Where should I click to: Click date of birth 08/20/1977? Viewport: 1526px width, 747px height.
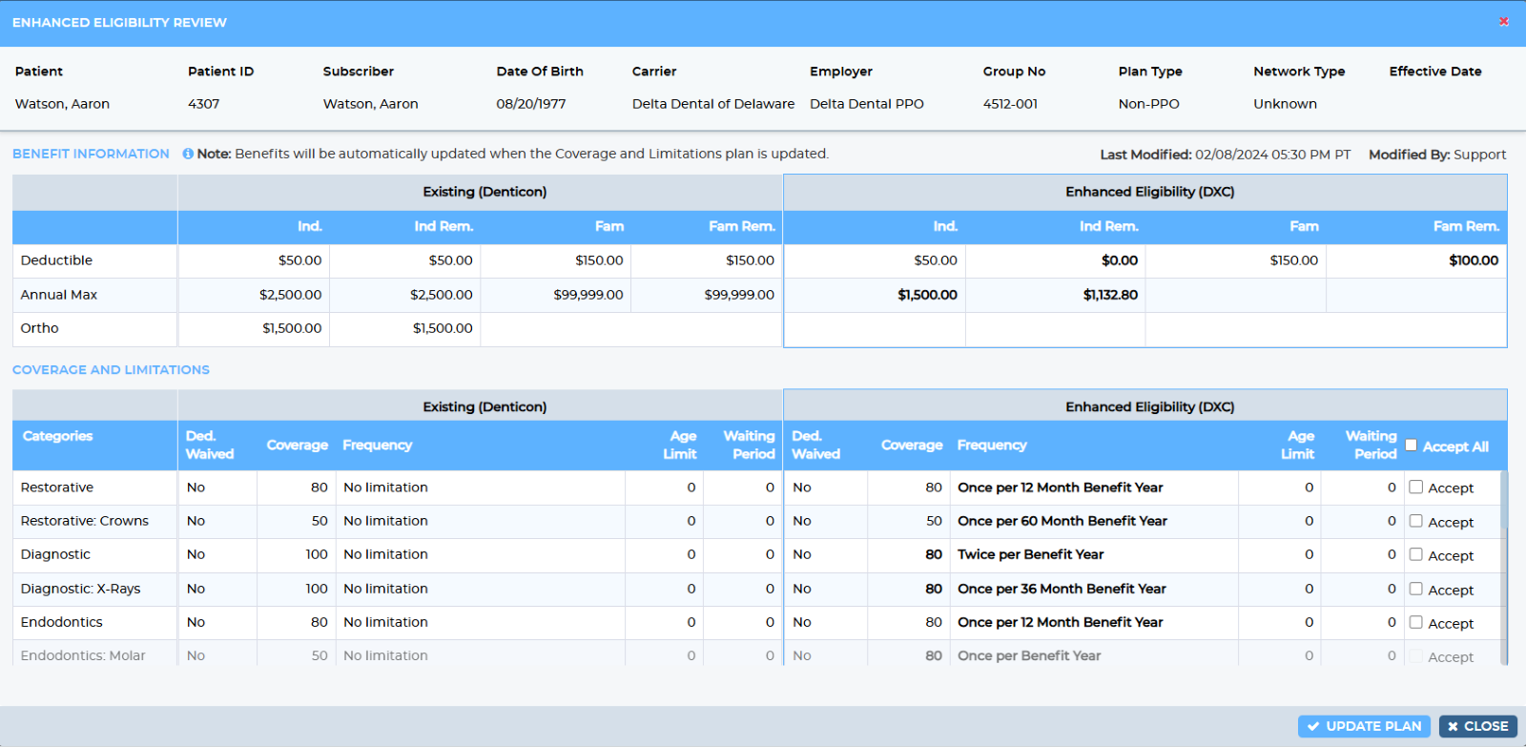click(530, 104)
